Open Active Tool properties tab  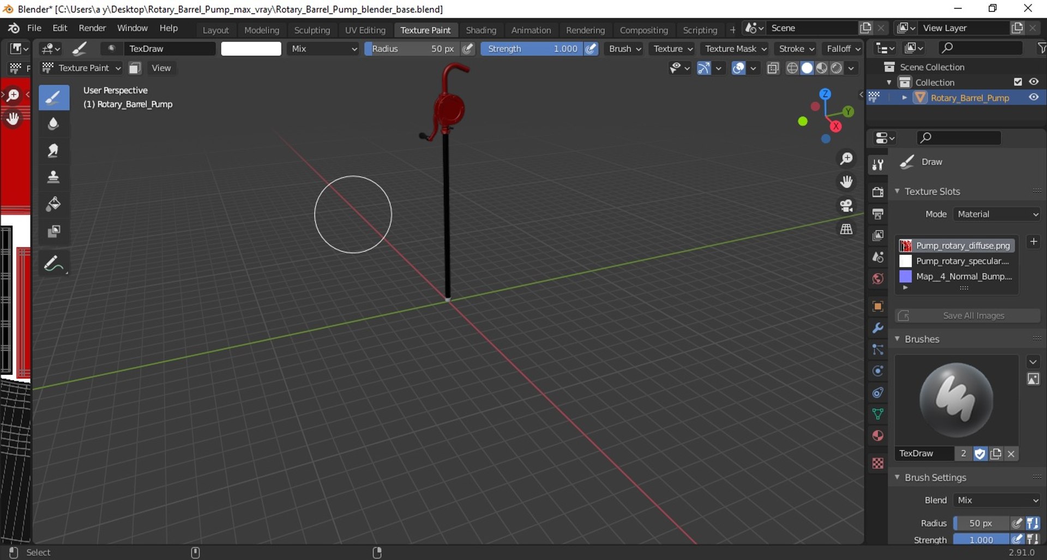click(x=877, y=165)
